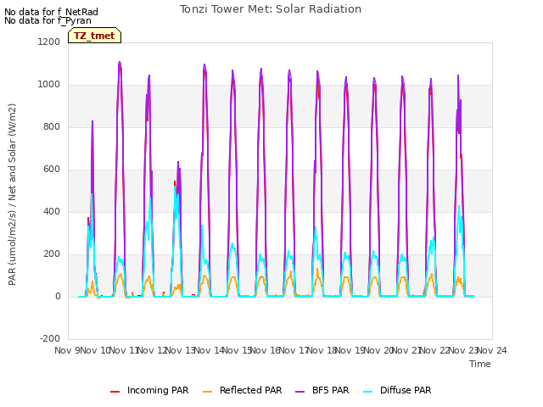
Task: Click the 800 y-axis tick label
Action: click(52, 126)
